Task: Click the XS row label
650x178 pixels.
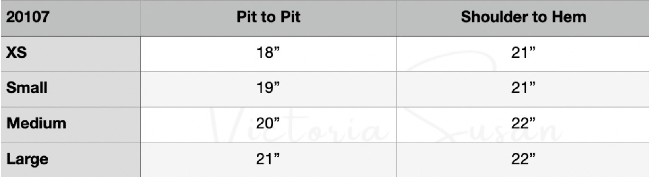Action: pos(17,52)
